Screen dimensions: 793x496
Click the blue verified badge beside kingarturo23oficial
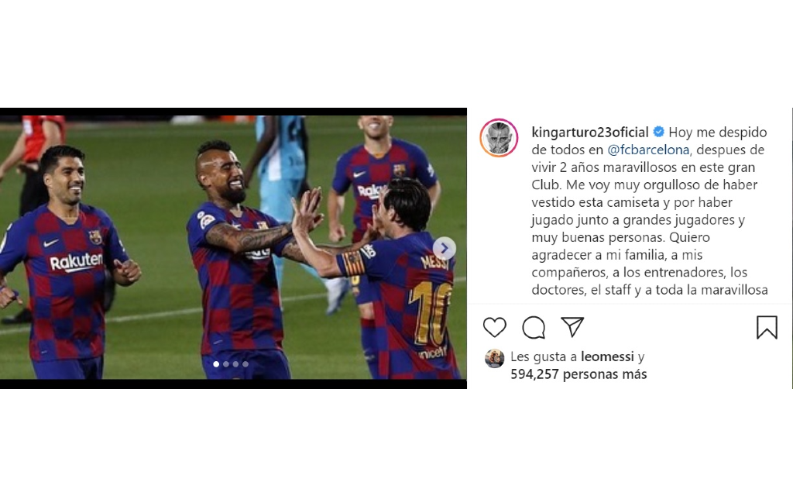click(658, 132)
